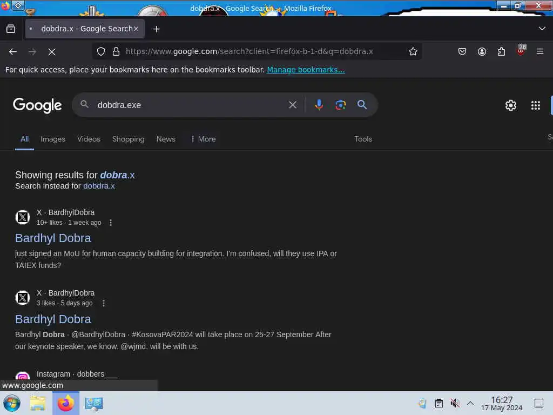Open the Start menu orb on taskbar
Screen dimensions: 553x415
(x=12, y=403)
